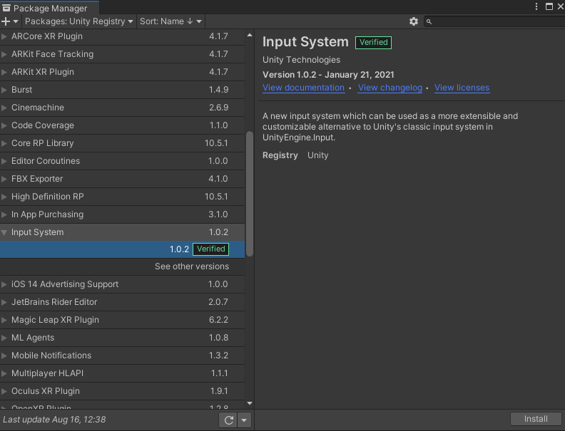Image resolution: width=565 pixels, height=431 pixels.
Task: Expand Burst package versions
Action: point(4,90)
